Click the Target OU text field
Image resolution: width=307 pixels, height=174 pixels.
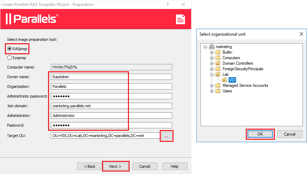105,136
